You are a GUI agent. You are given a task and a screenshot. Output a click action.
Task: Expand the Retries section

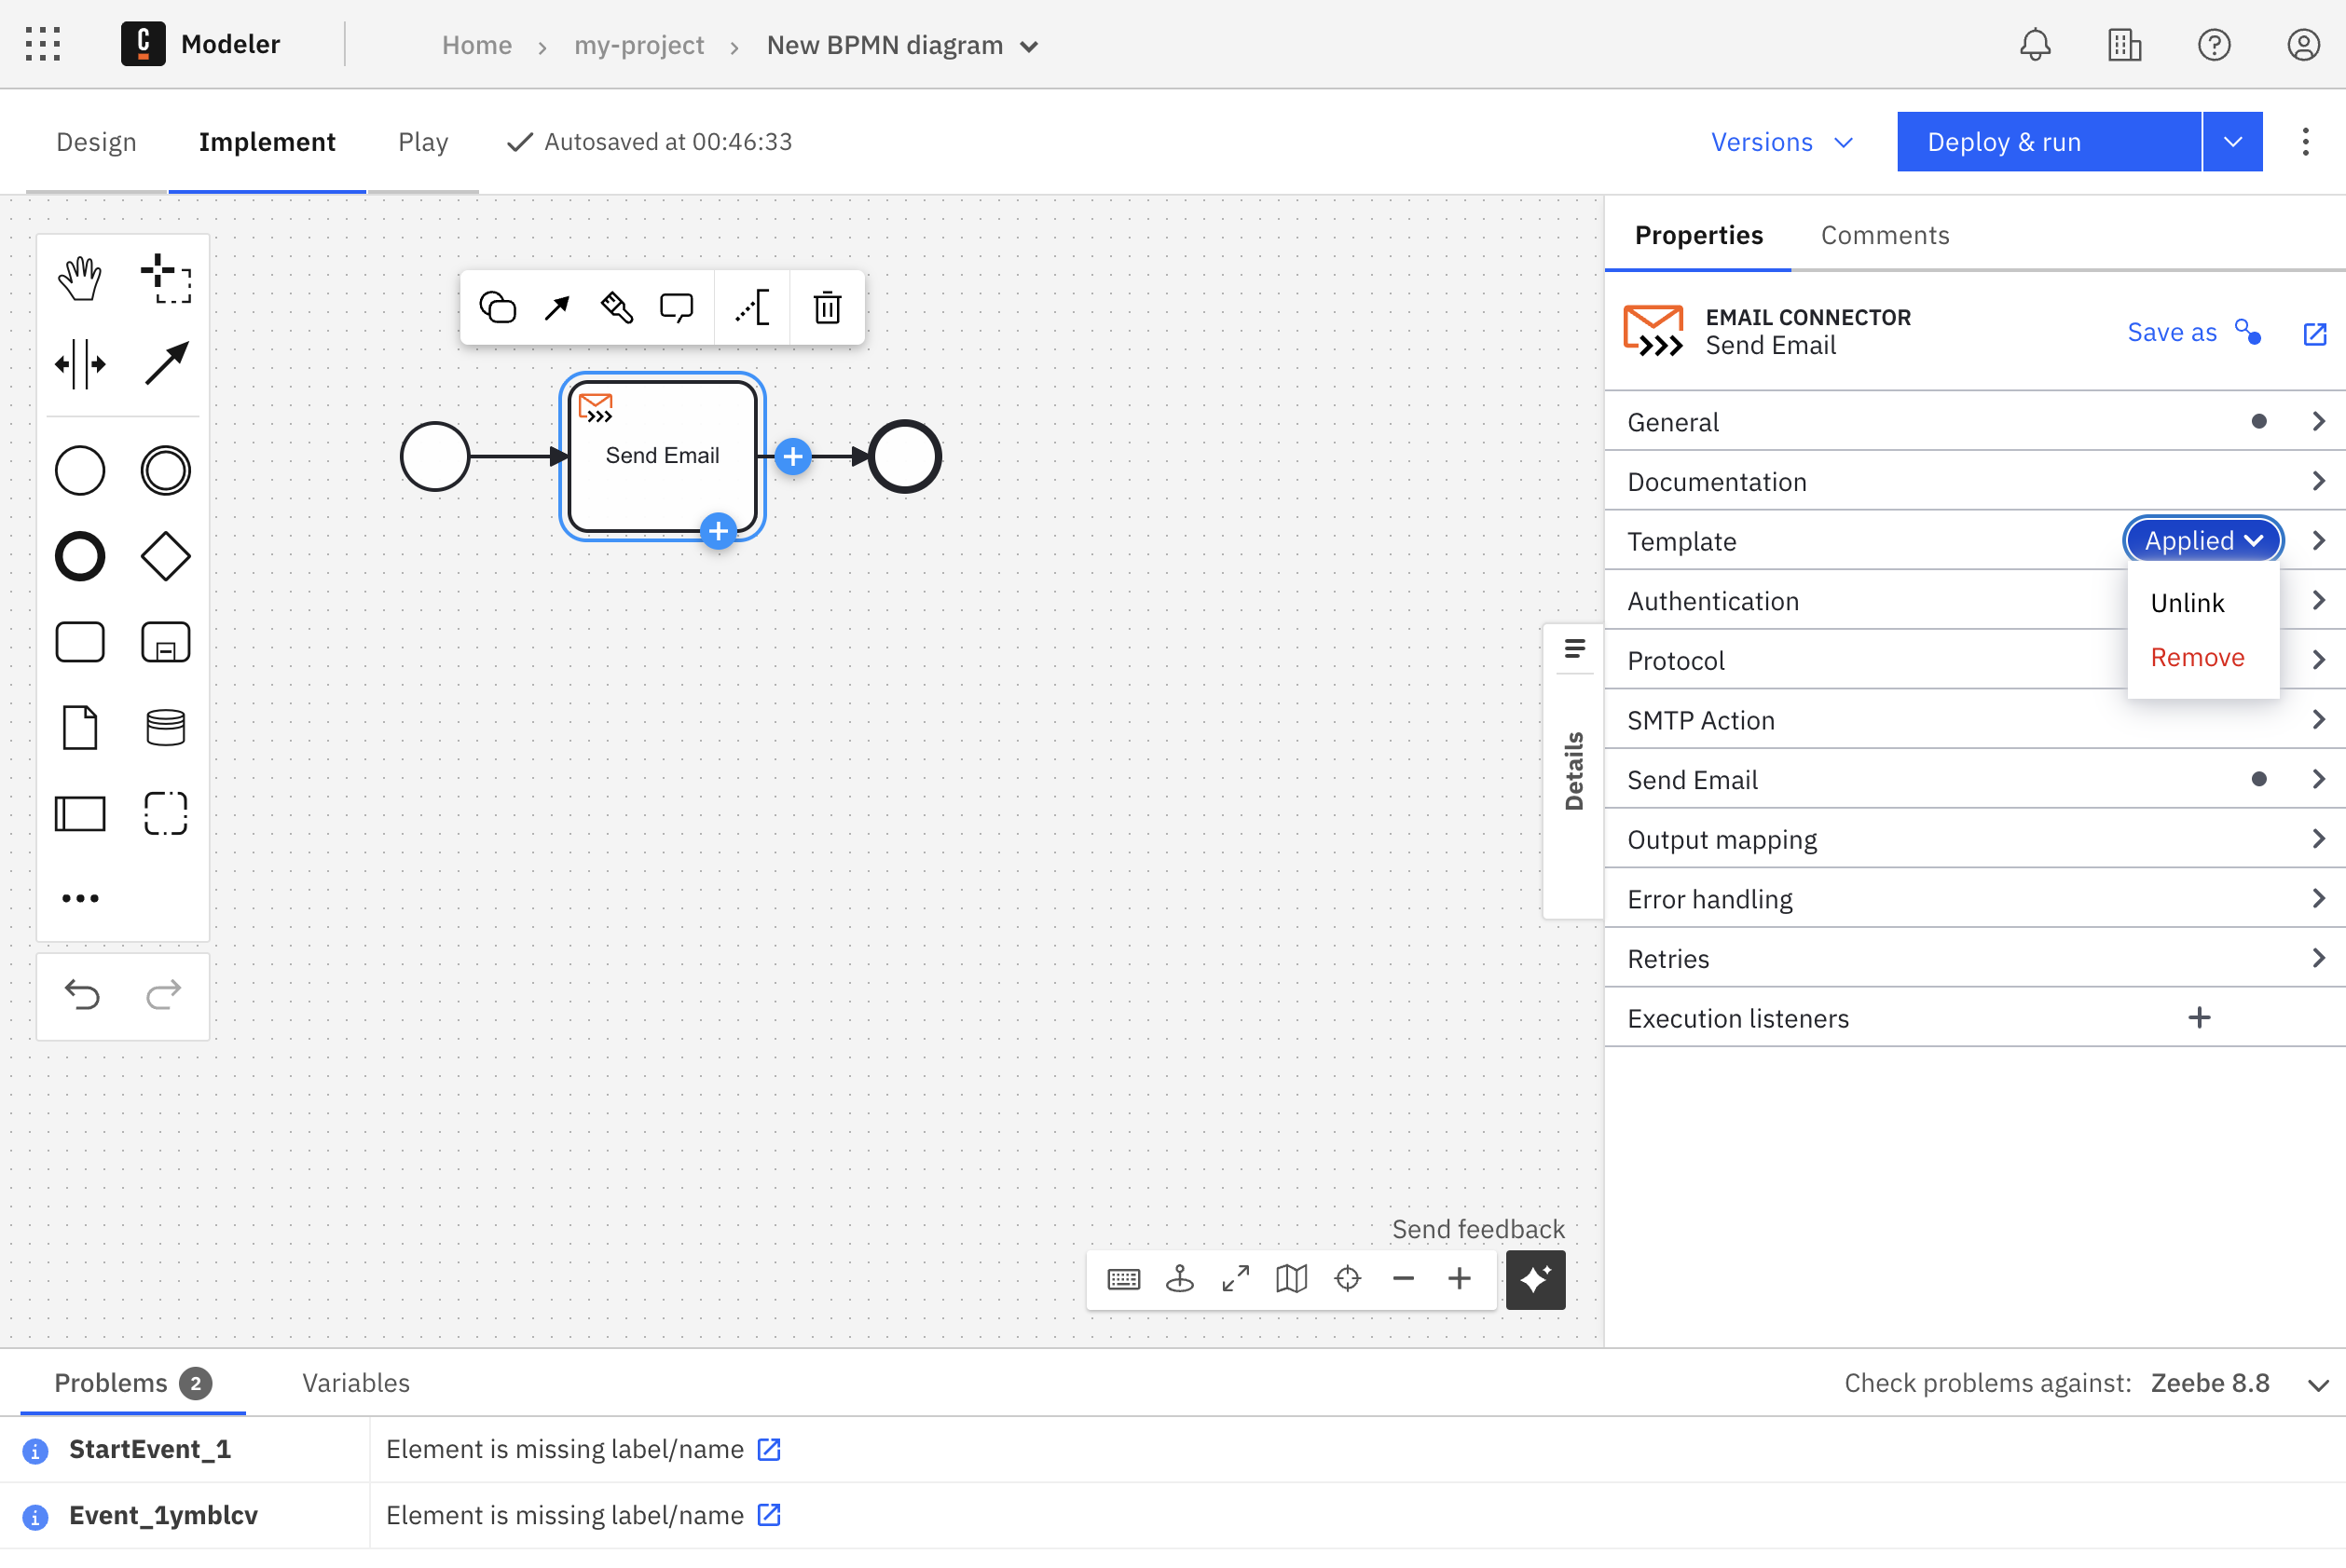[1975, 959]
